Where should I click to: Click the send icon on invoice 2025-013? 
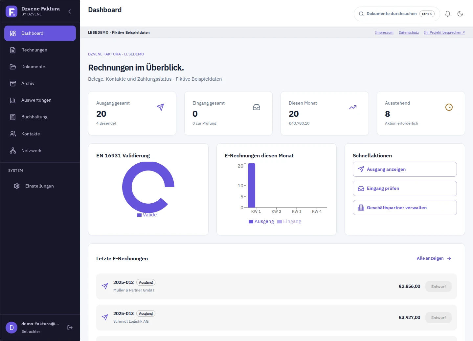[x=105, y=317]
